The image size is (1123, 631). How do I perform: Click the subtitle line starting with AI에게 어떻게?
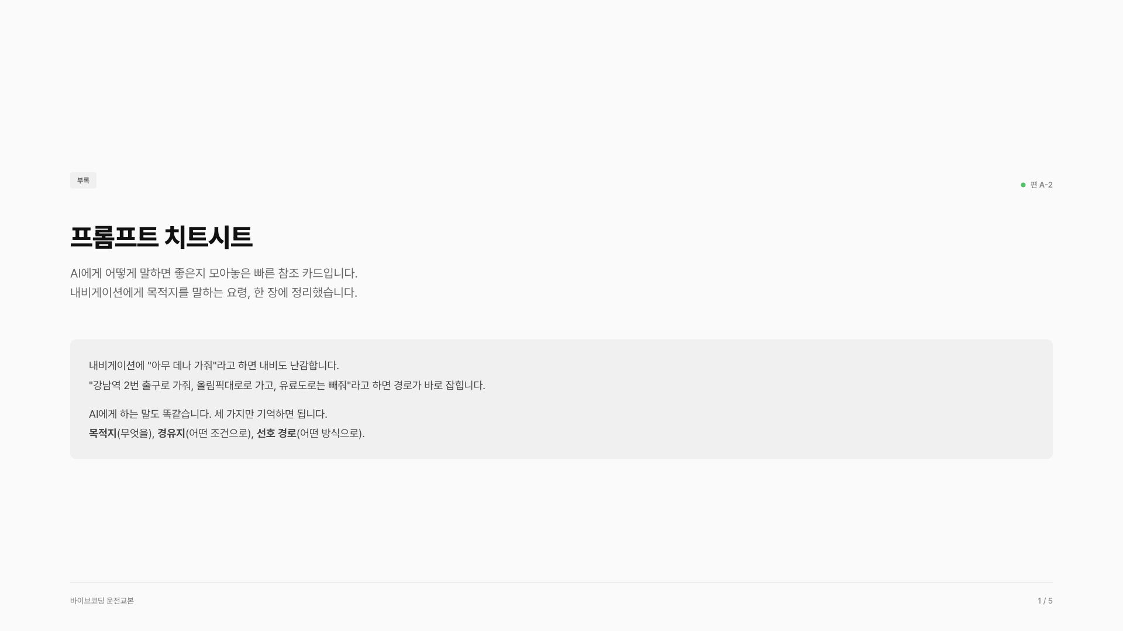coord(213,273)
